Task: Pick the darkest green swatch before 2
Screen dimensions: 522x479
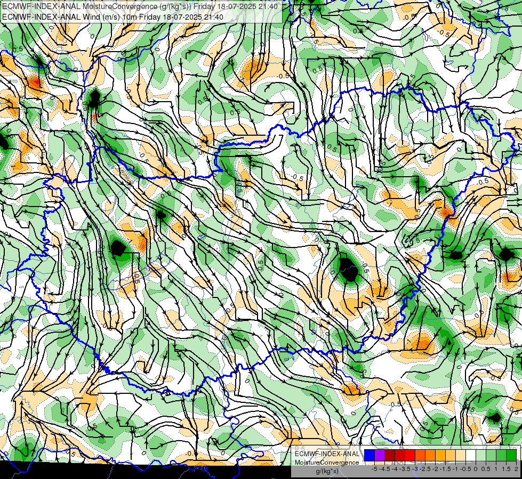Action: (x=511, y=455)
